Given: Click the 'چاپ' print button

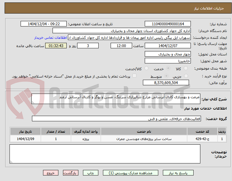Looking at the screenshot, I should (x=91, y=173).
